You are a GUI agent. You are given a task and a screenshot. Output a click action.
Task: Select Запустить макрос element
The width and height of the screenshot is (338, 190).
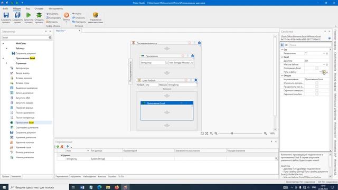coord(24,103)
